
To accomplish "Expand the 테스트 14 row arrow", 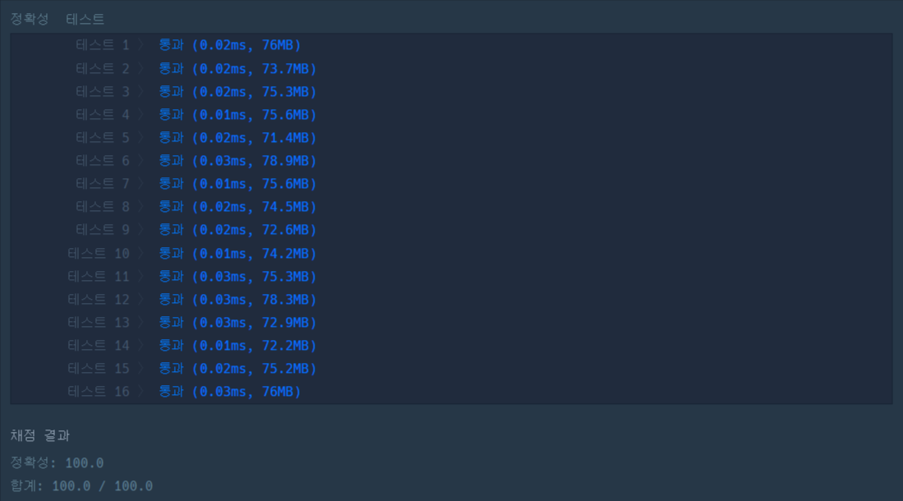I will [140, 346].
